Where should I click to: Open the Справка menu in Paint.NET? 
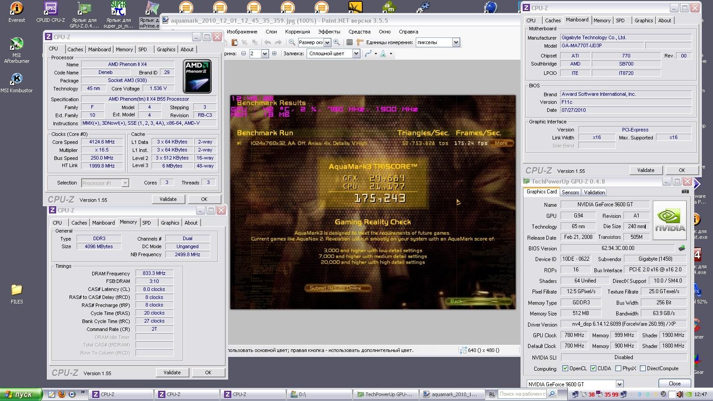(408, 32)
